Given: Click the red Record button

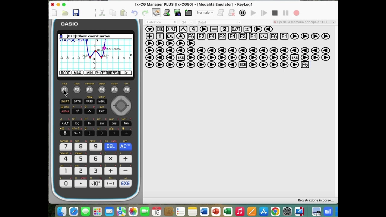Looking at the screenshot, I should 296,13.
